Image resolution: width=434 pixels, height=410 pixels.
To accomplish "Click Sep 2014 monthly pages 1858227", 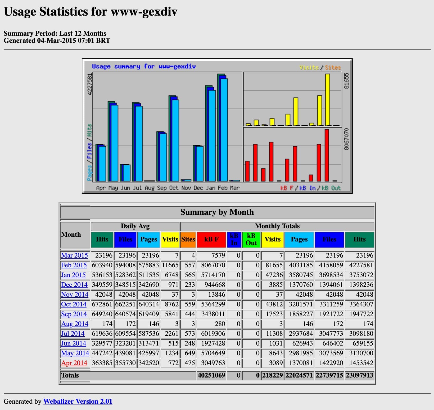I will click(301, 314).
